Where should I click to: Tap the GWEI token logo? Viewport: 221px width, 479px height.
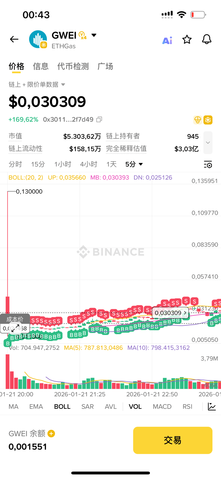pos(38,39)
